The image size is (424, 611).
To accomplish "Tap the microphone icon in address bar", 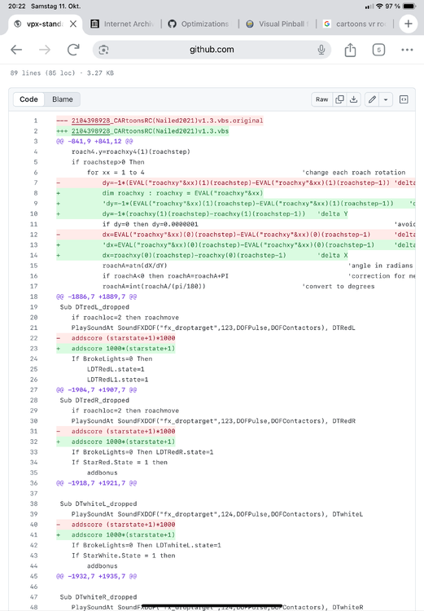I will [321, 50].
